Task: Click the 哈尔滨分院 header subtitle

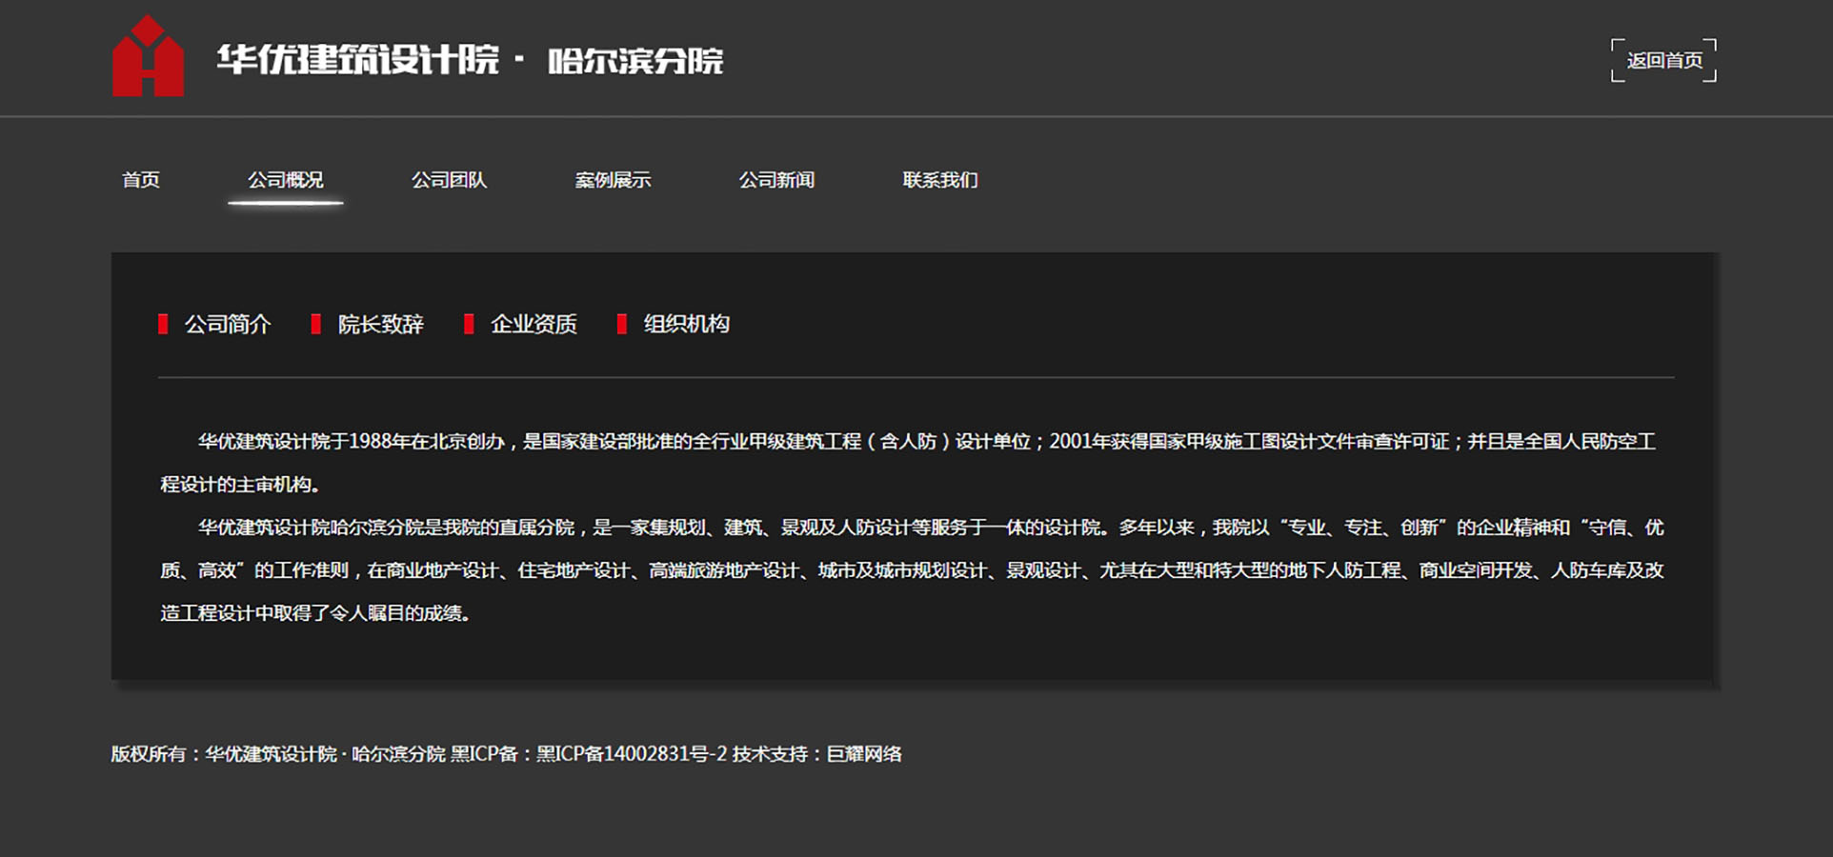Action: [635, 61]
